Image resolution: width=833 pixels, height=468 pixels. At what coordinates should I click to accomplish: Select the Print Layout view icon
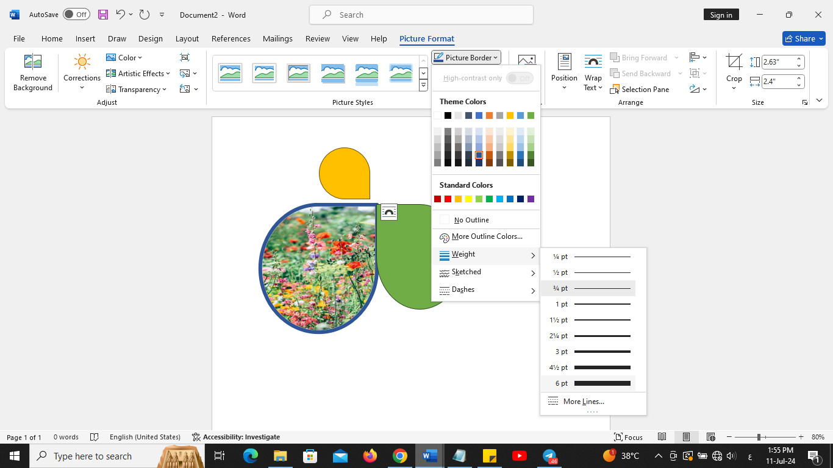pos(686,437)
